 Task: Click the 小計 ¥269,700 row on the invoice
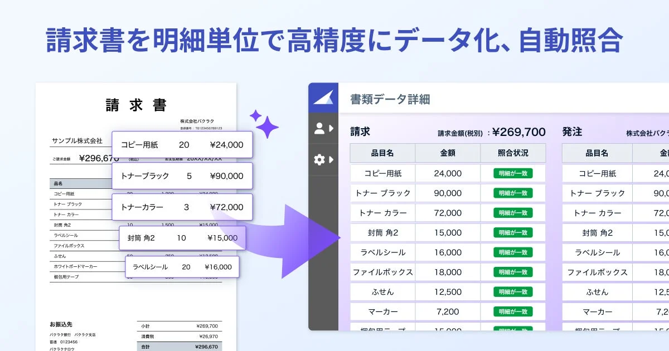[179, 326]
